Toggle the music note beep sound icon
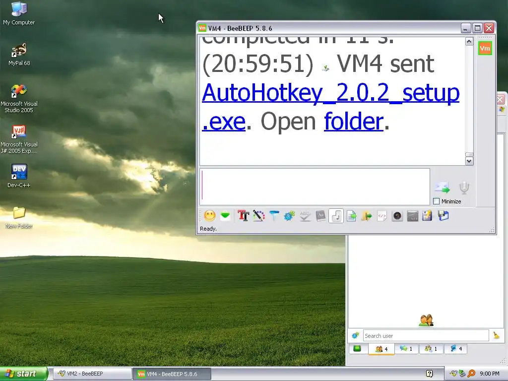This screenshot has width=508, height=381. click(336, 216)
